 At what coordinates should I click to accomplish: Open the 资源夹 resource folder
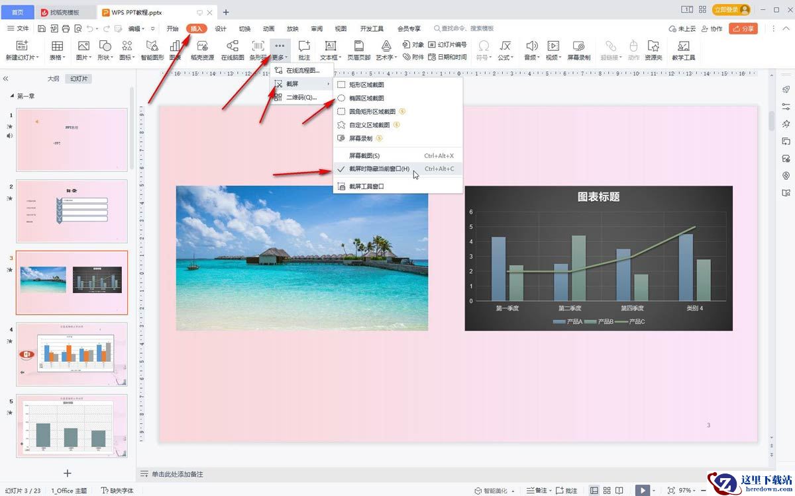coord(653,50)
